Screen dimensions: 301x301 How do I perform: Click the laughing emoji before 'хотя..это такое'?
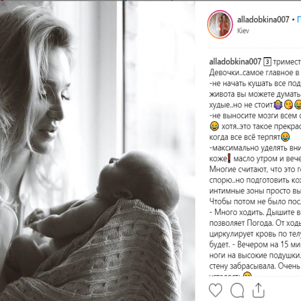(x=214, y=126)
